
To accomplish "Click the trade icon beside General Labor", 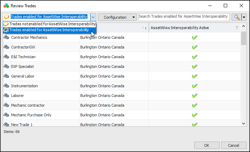I will (6, 76).
